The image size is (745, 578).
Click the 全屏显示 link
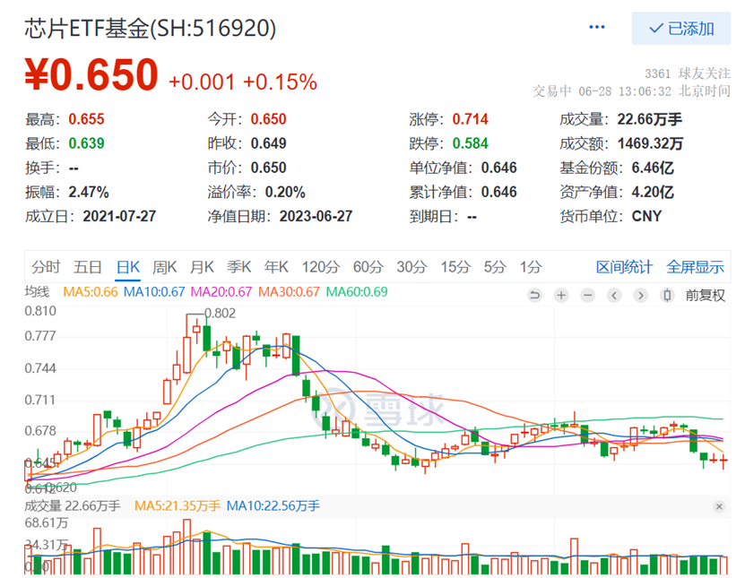tap(695, 267)
